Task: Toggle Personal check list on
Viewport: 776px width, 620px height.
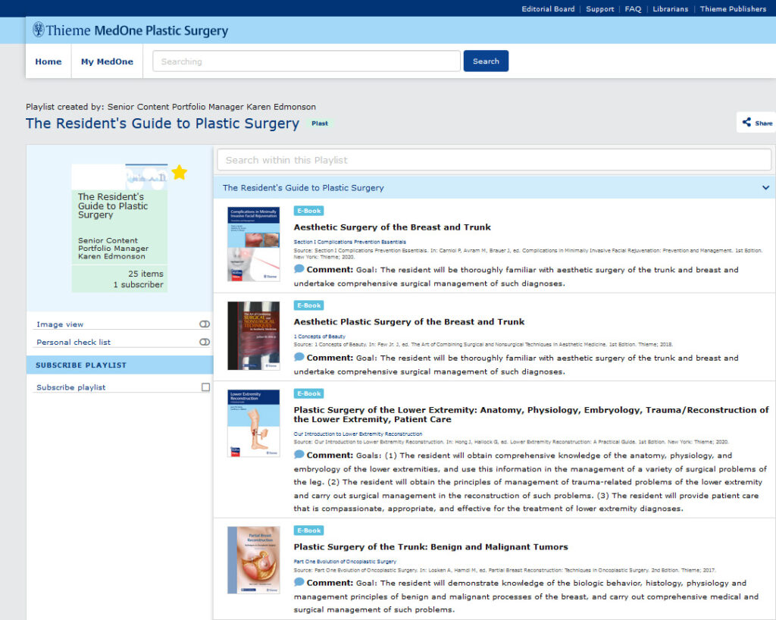Action: [205, 341]
